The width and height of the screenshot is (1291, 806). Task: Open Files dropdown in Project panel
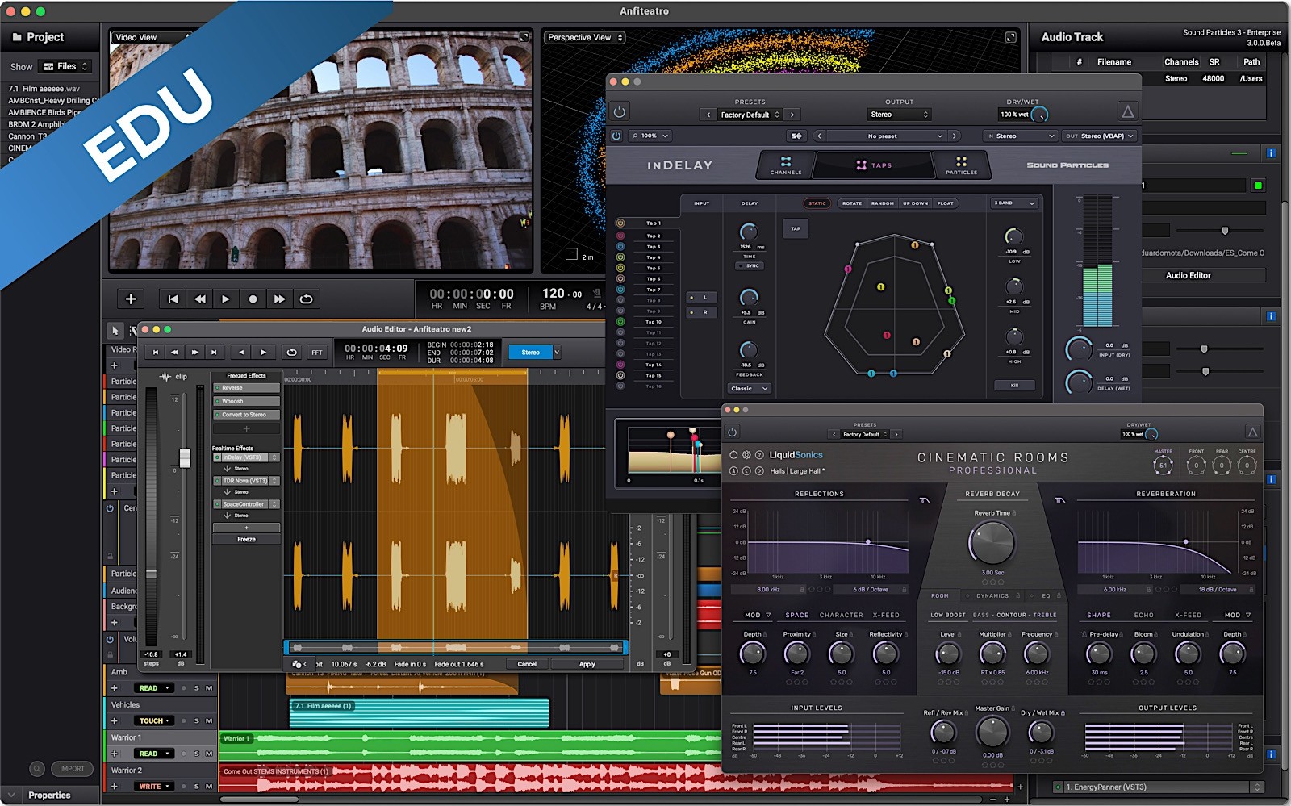tap(66, 66)
